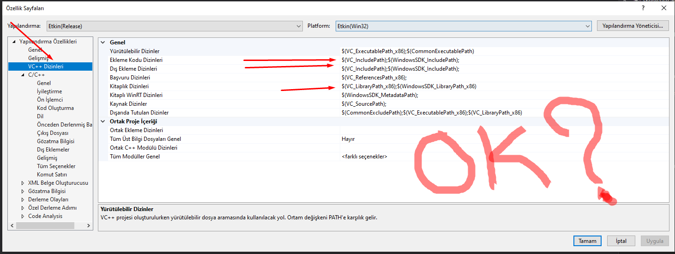Open Kod Oluşturma settings page
Image resolution: width=675 pixels, height=254 pixels.
[55, 108]
